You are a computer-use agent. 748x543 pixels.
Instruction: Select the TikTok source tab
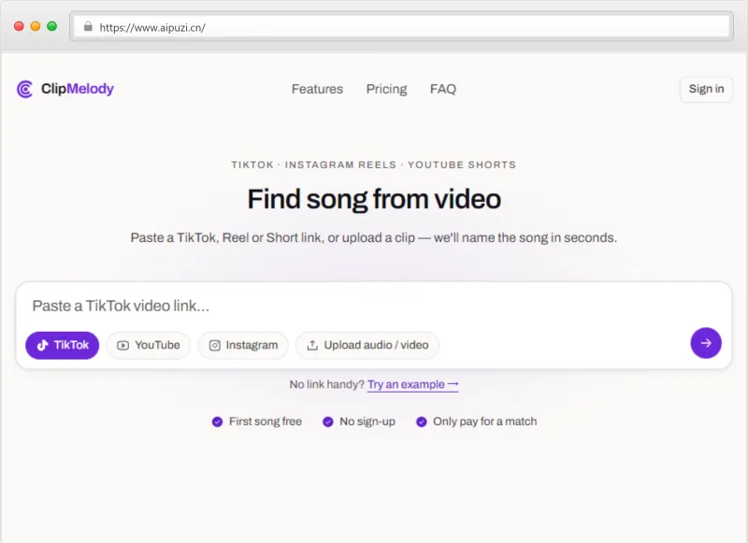(63, 345)
